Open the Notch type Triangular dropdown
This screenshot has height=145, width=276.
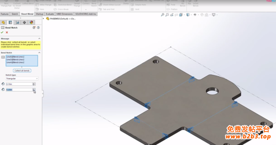tap(22, 78)
